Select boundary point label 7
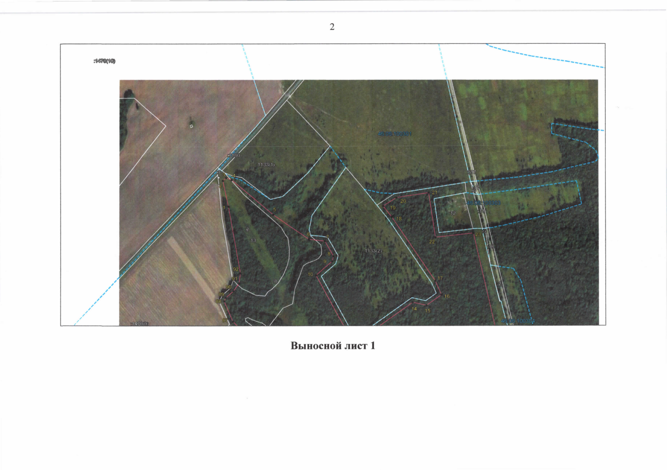The image size is (667, 470). click(x=327, y=237)
